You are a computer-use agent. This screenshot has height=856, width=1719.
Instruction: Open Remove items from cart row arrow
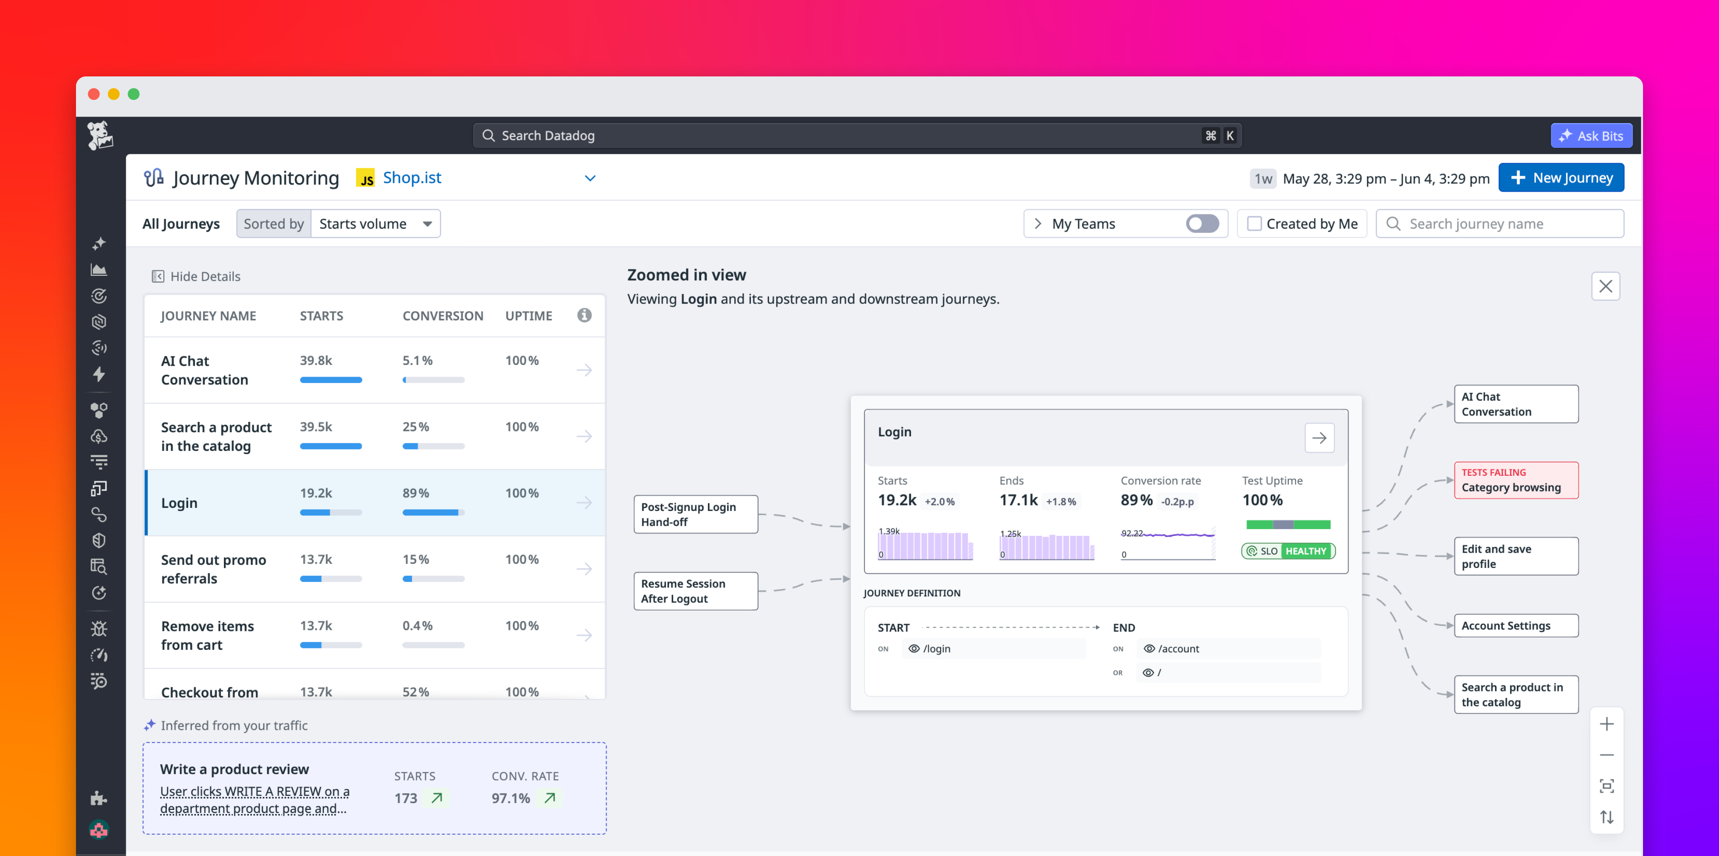[584, 635]
